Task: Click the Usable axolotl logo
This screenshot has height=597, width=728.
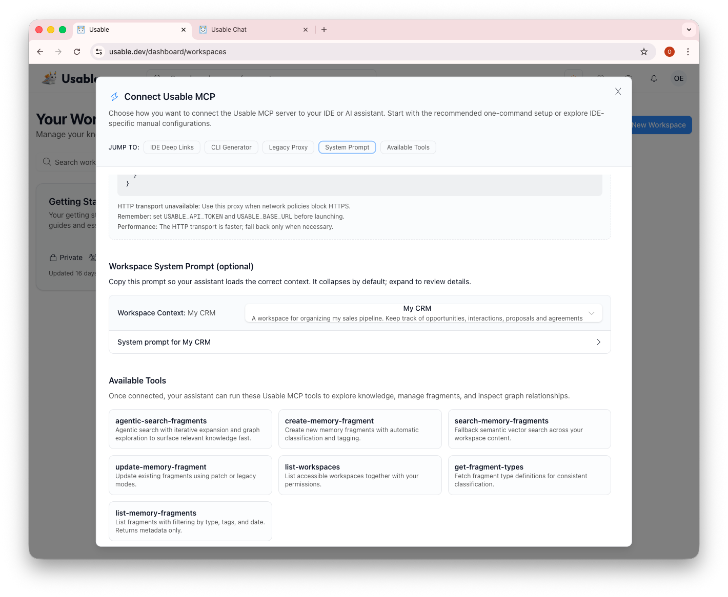Action: [50, 78]
